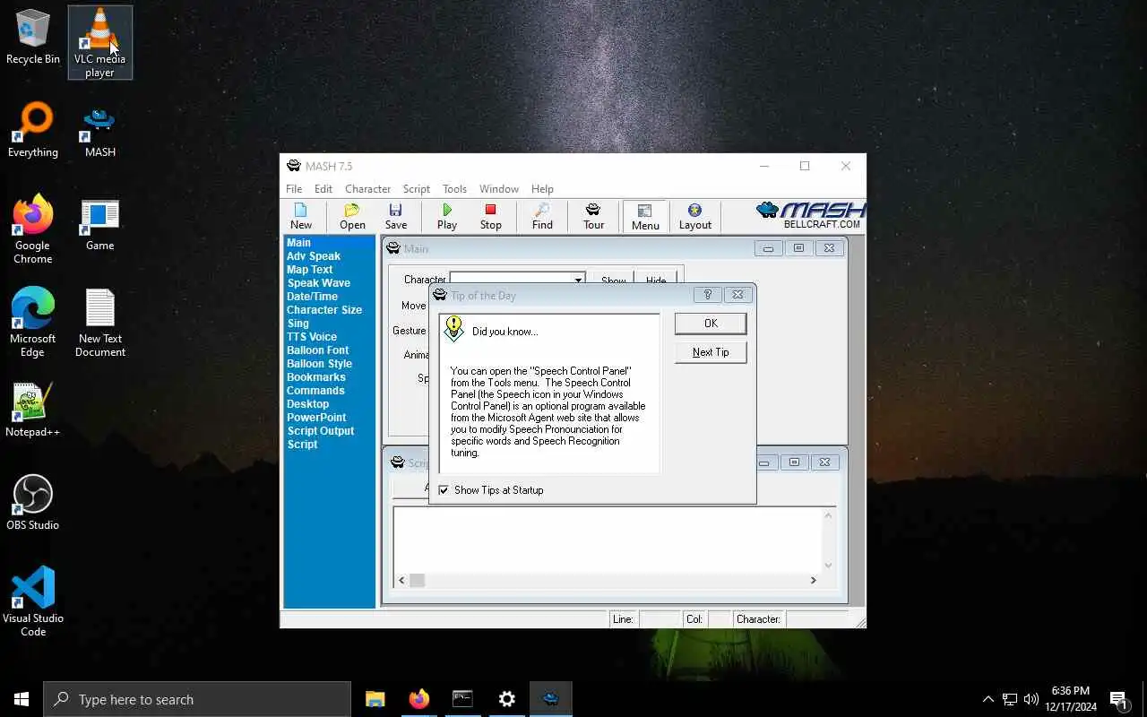This screenshot has width=1147, height=717.
Task: Dismiss Tip of the Day with OK
Action: pos(711,324)
